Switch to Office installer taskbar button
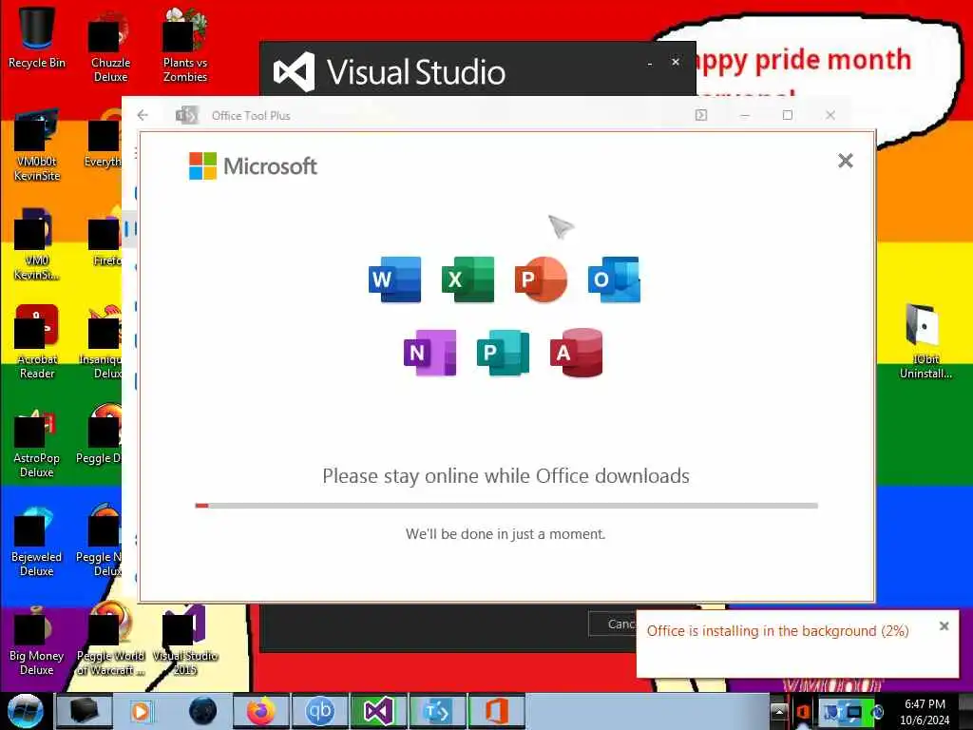This screenshot has width=973, height=730. click(496, 711)
